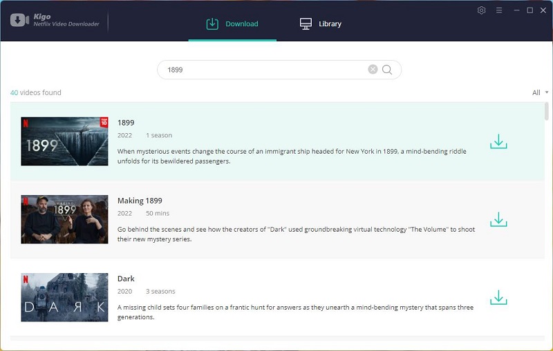Download the Making 1899 video

pyautogui.click(x=498, y=219)
